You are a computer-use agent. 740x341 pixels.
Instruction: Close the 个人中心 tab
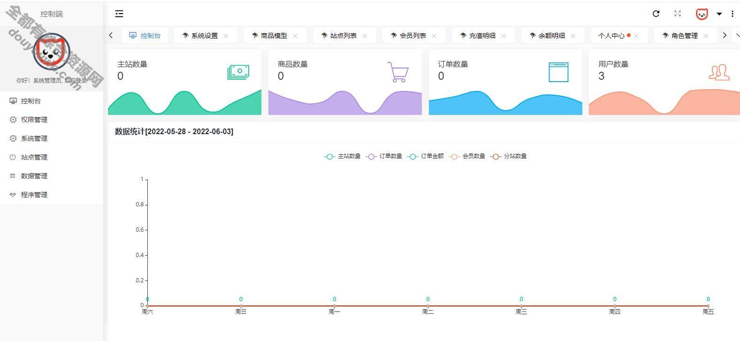click(636, 36)
